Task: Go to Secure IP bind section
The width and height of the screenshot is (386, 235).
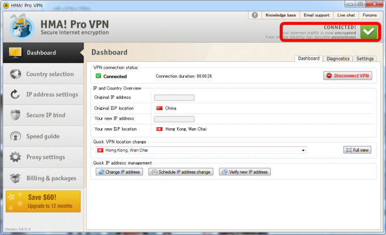Action: coord(43,115)
